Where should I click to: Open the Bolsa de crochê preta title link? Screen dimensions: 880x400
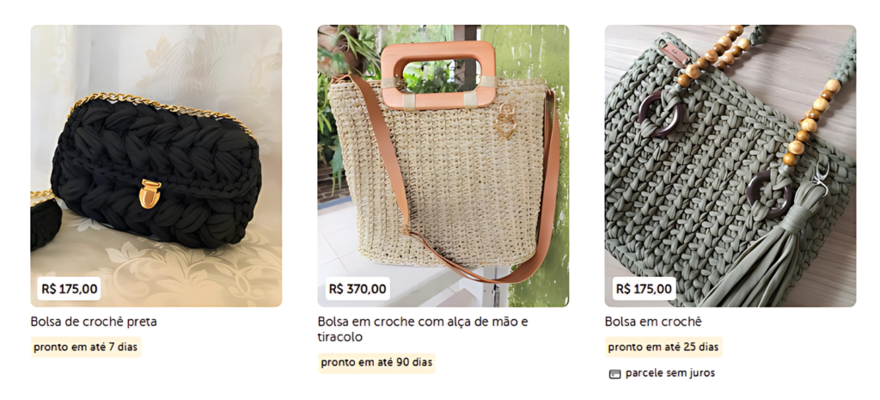[x=94, y=322]
